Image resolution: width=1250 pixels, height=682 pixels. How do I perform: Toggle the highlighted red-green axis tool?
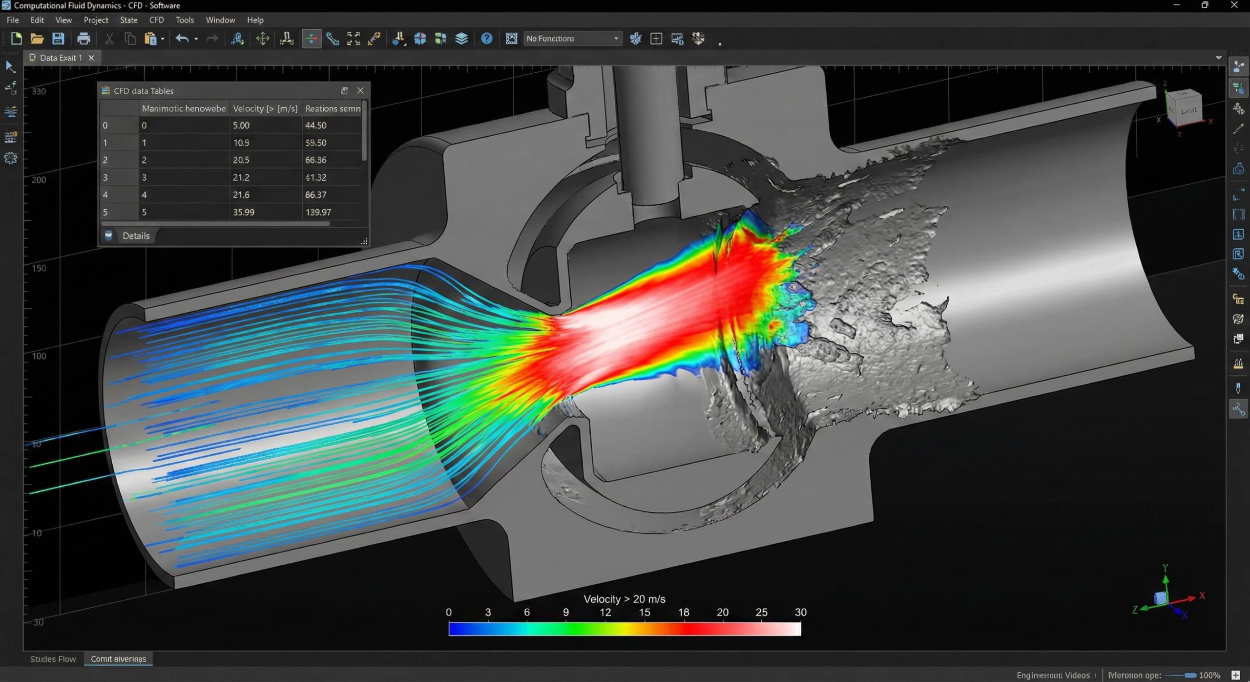[311, 39]
